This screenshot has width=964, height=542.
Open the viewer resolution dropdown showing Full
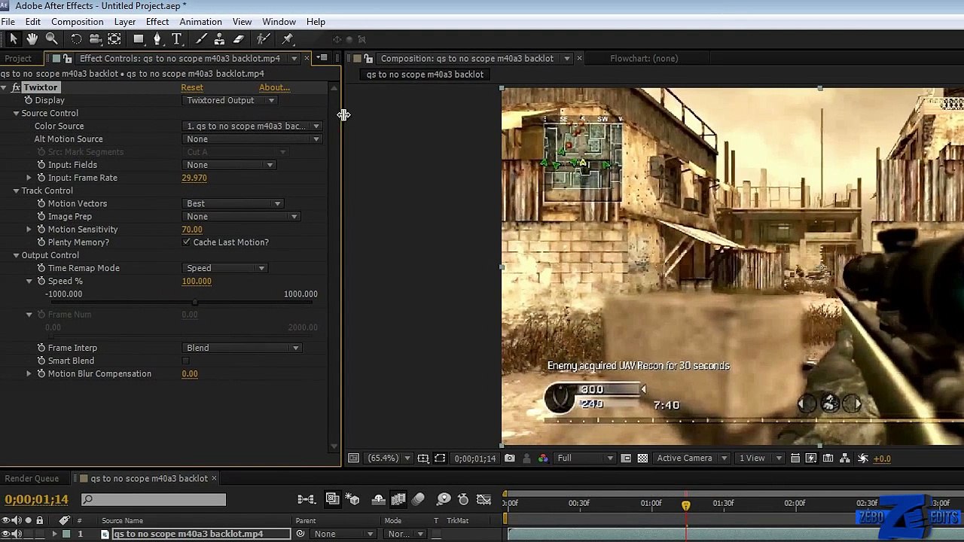585,458
